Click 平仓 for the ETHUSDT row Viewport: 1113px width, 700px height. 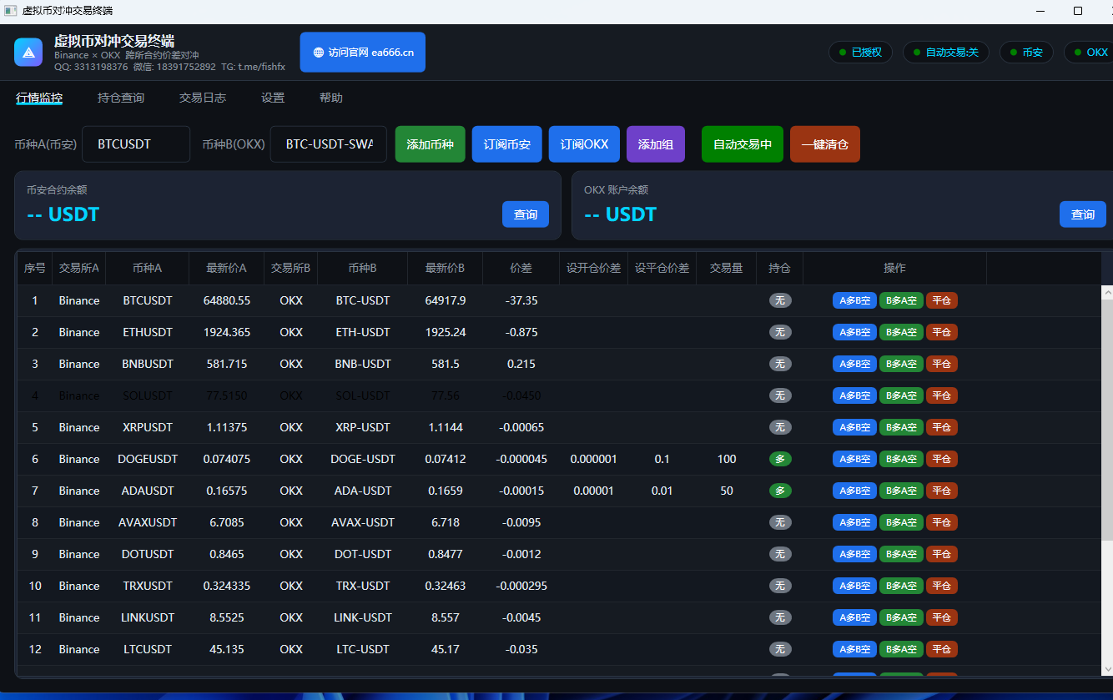(x=942, y=332)
